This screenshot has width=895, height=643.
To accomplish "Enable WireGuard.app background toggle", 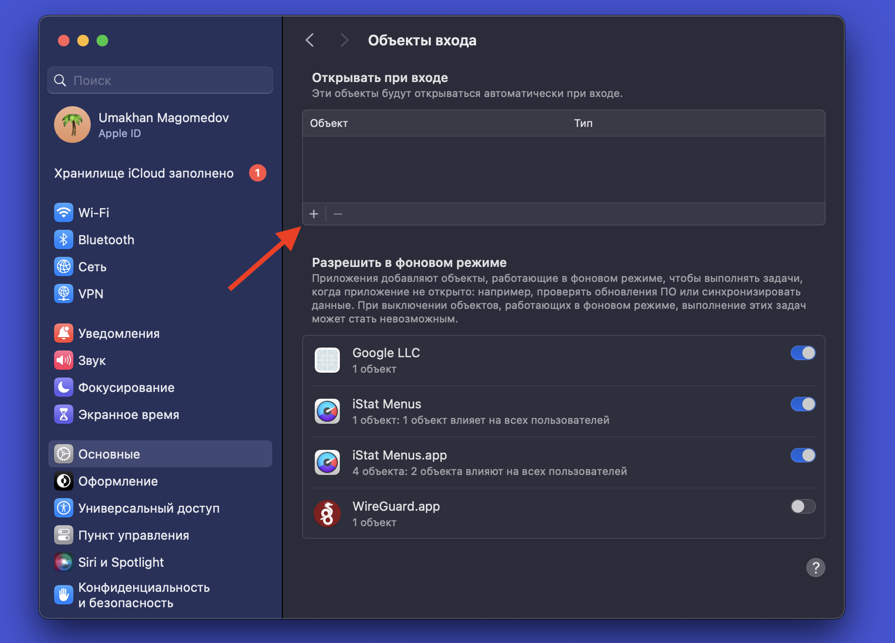I will point(803,506).
